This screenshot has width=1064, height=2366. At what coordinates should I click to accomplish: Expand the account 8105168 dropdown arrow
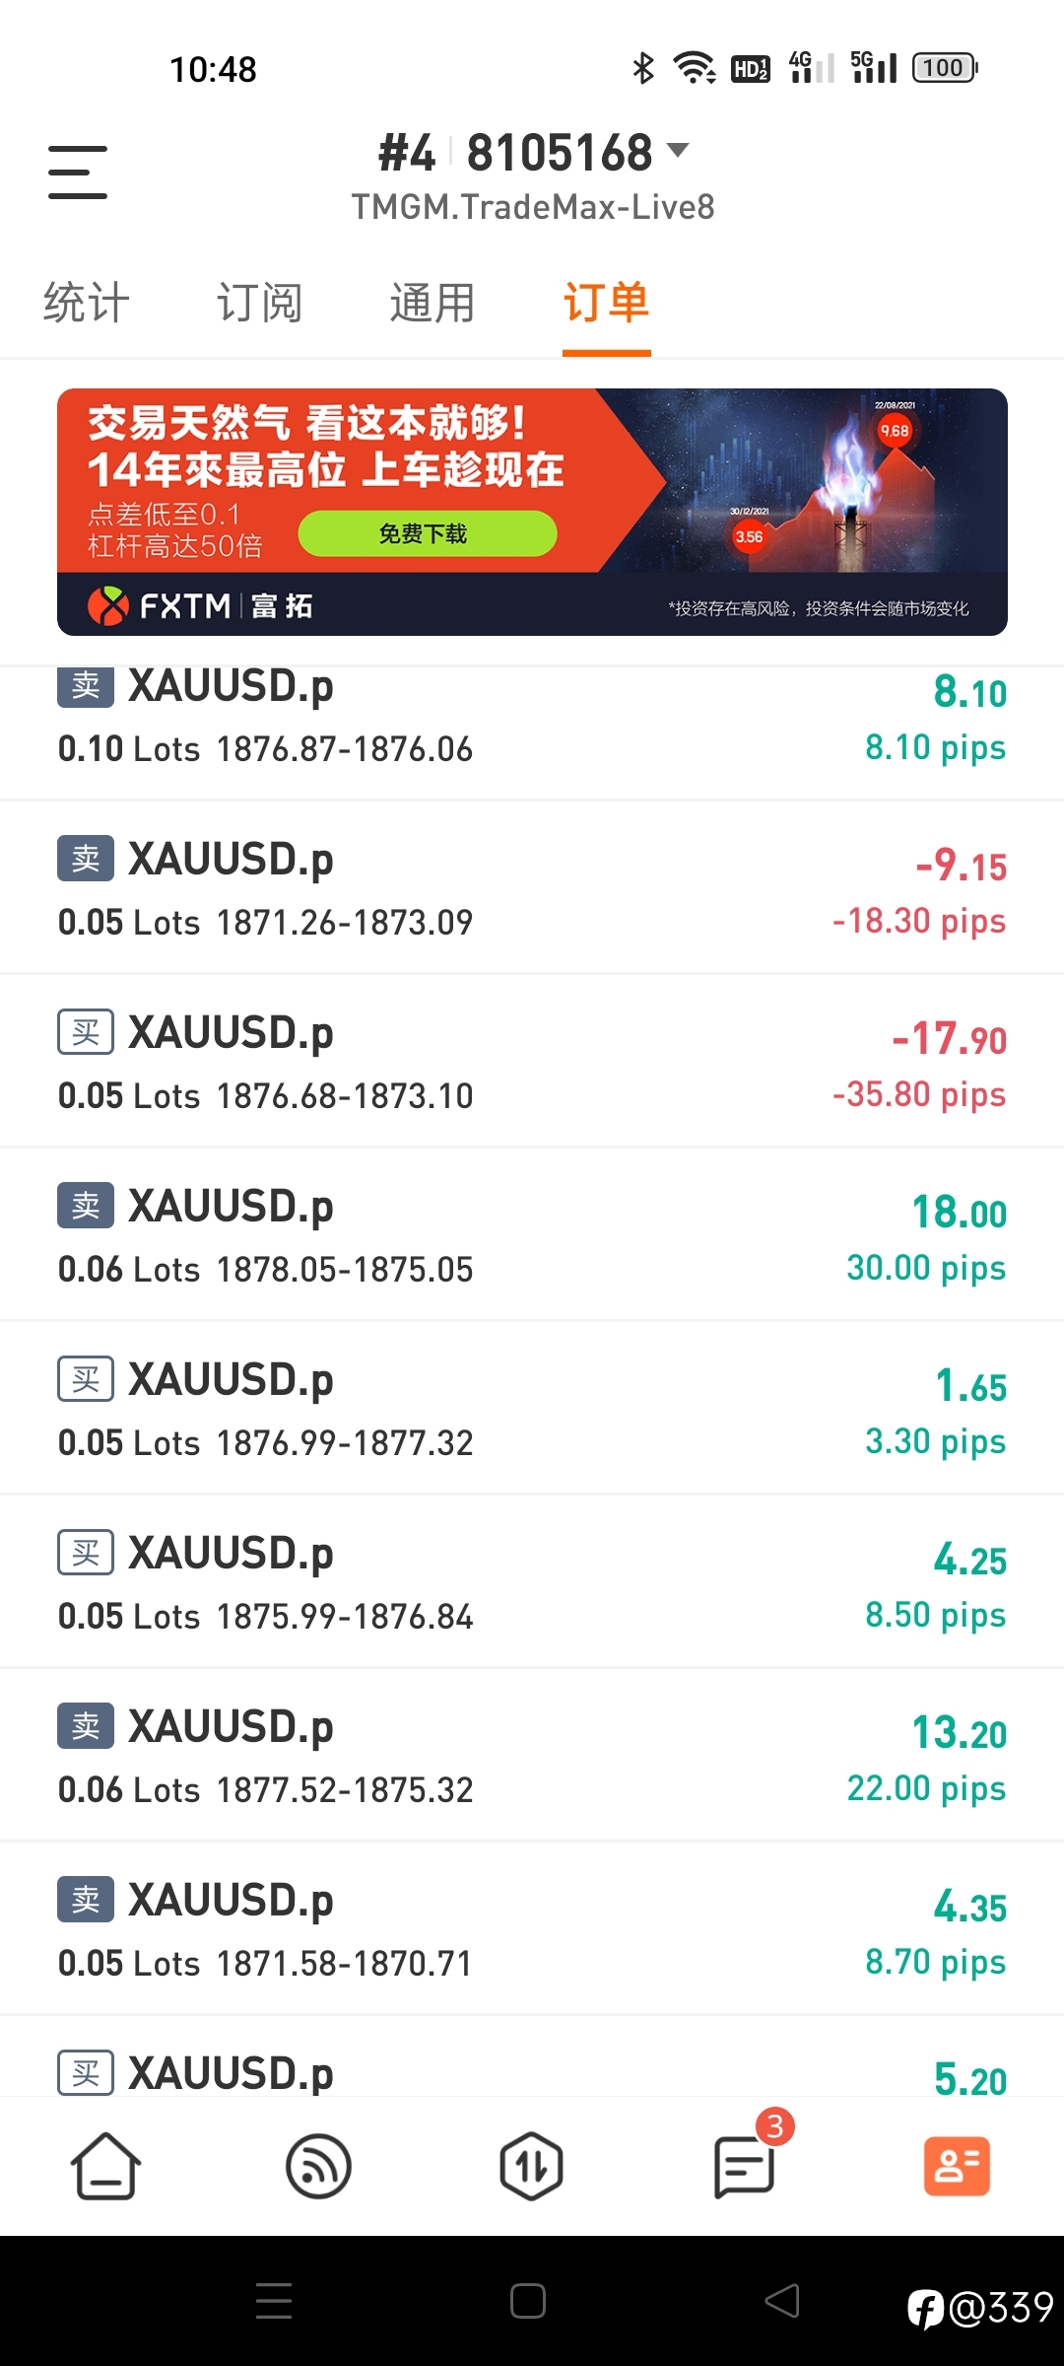(678, 150)
